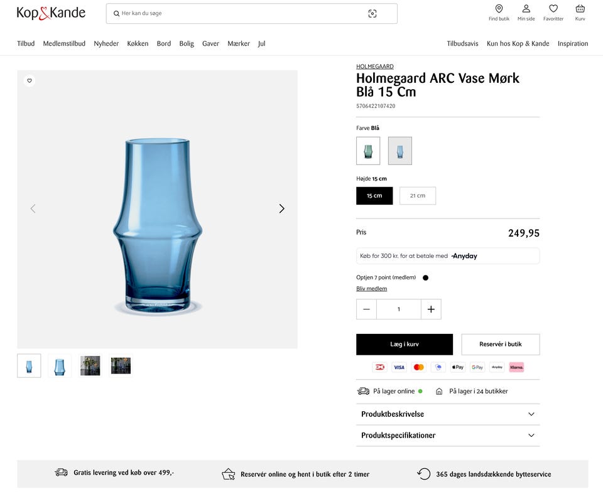603x494 pixels.
Task: Increase quantity with the plus button
Action: point(431,309)
